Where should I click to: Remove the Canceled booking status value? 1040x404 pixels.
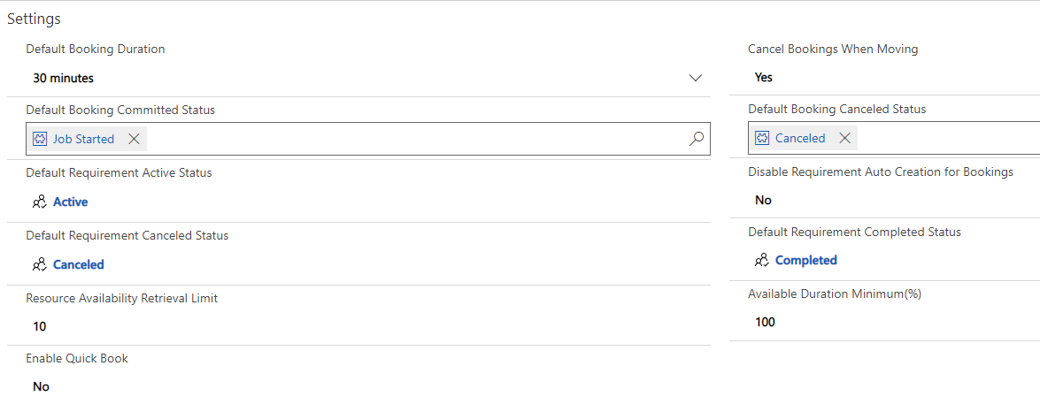(844, 138)
